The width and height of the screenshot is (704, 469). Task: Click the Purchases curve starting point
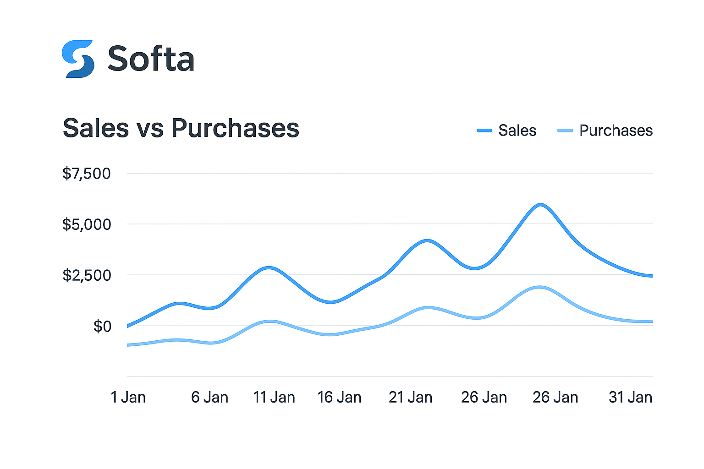pos(127,346)
